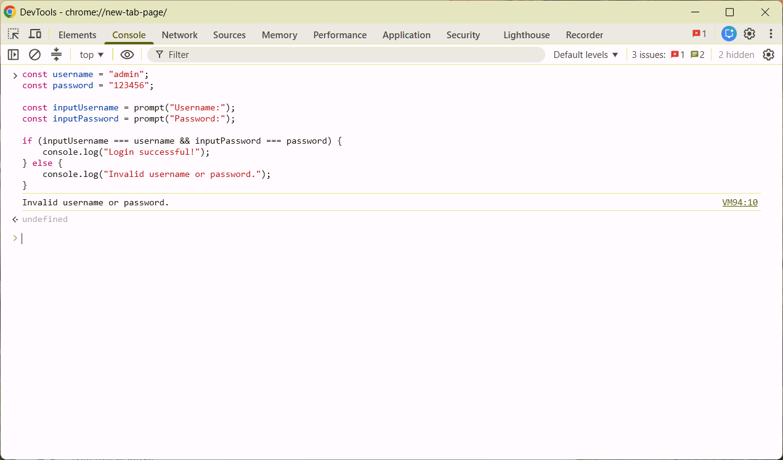The image size is (783, 460).
Task: Click the chevron beside the entered code
Action: click(15, 75)
